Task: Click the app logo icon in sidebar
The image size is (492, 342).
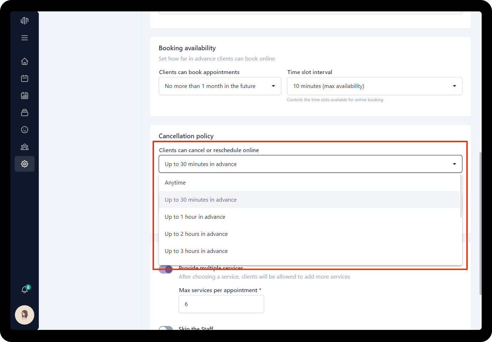Action: coord(25,21)
